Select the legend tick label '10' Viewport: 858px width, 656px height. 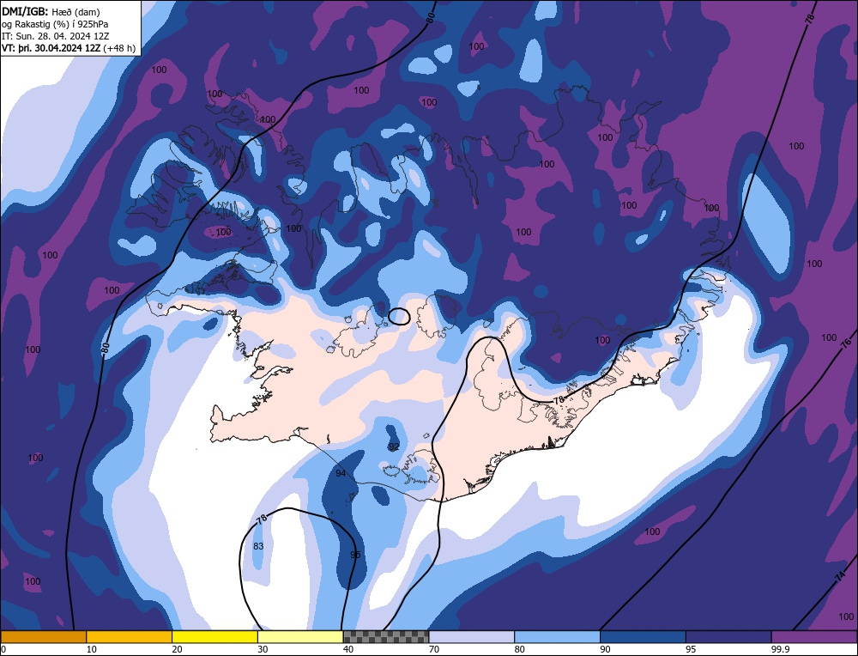[92, 649]
